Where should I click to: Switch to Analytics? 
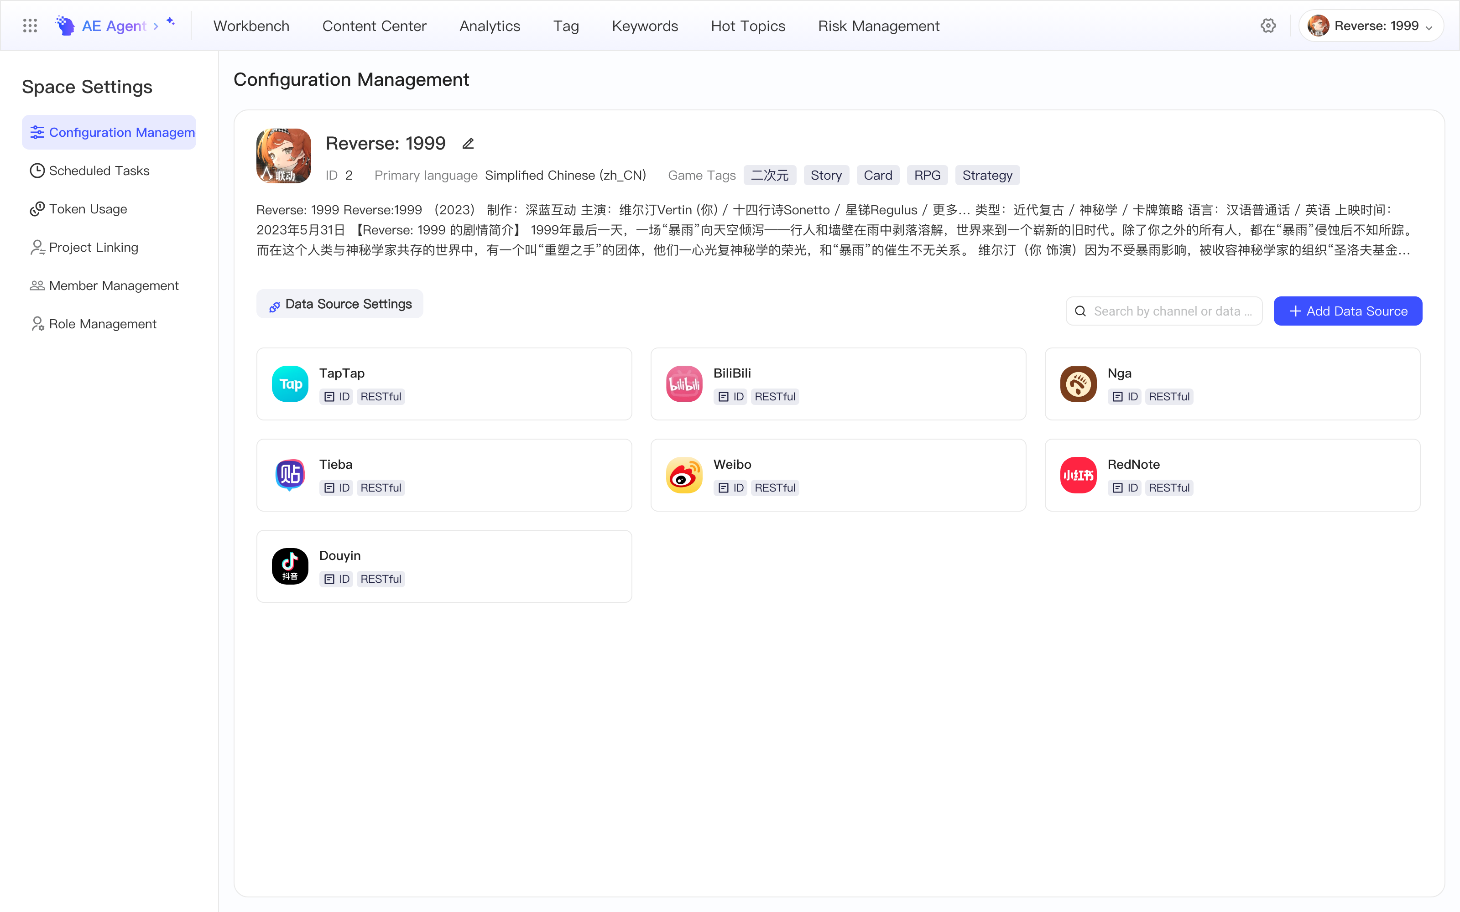click(x=490, y=26)
